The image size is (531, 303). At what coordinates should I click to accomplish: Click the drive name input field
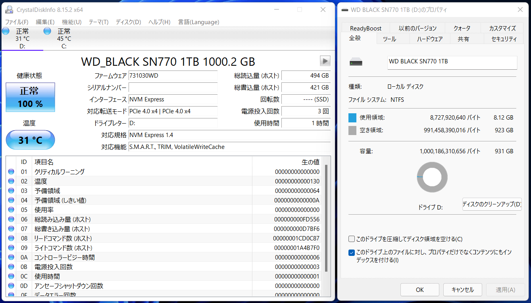(452, 63)
